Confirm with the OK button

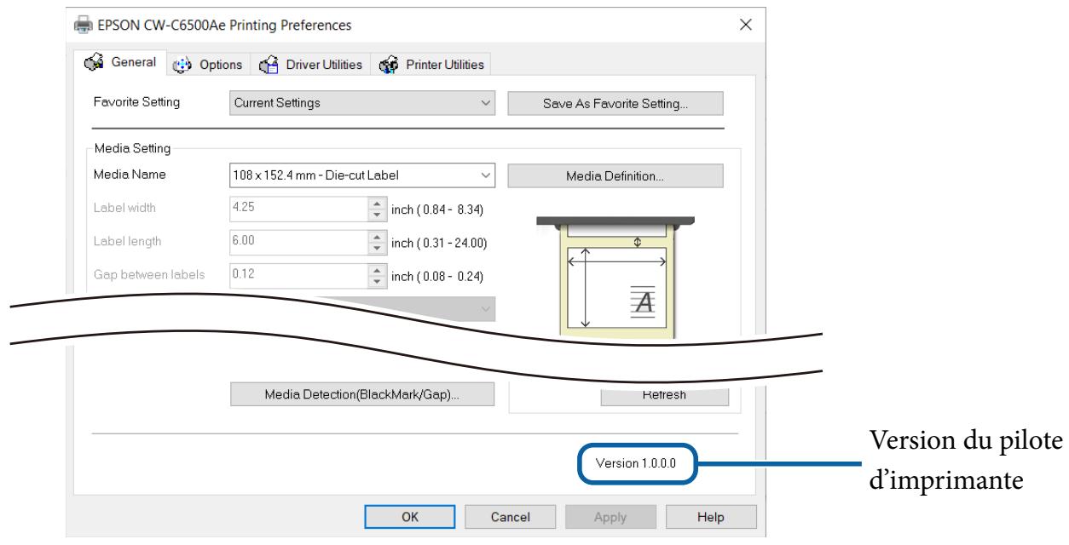(409, 517)
